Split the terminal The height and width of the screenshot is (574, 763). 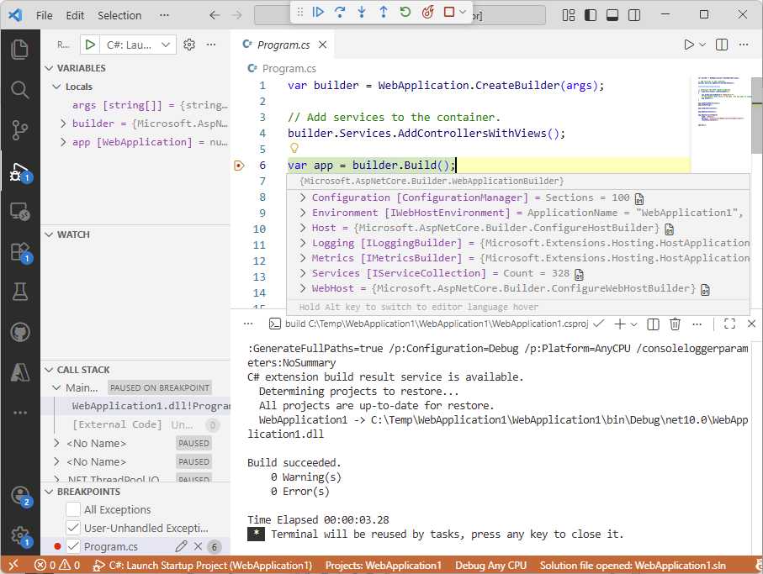point(653,324)
